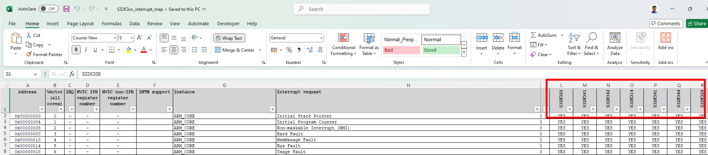Apply the Normal cell style
This screenshot has height=155, width=708.
(441, 39)
